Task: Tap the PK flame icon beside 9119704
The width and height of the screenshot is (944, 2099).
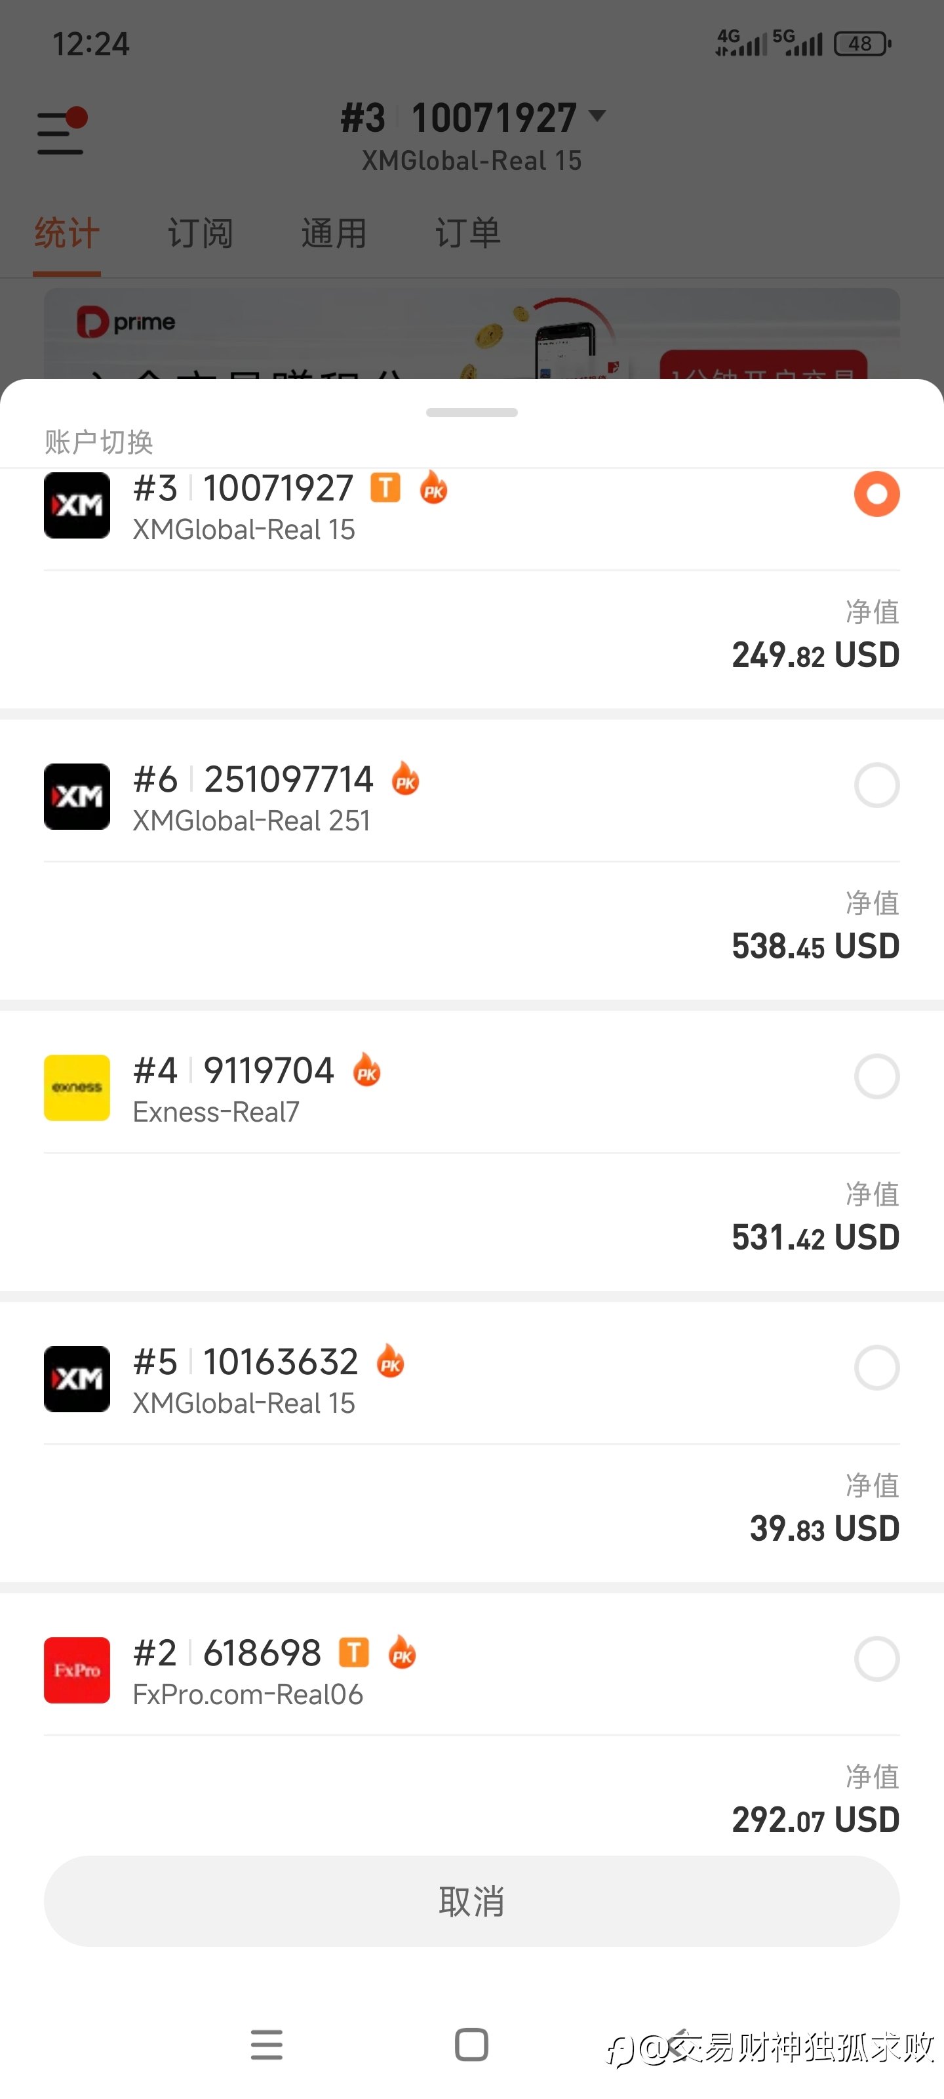Action: [x=366, y=1070]
